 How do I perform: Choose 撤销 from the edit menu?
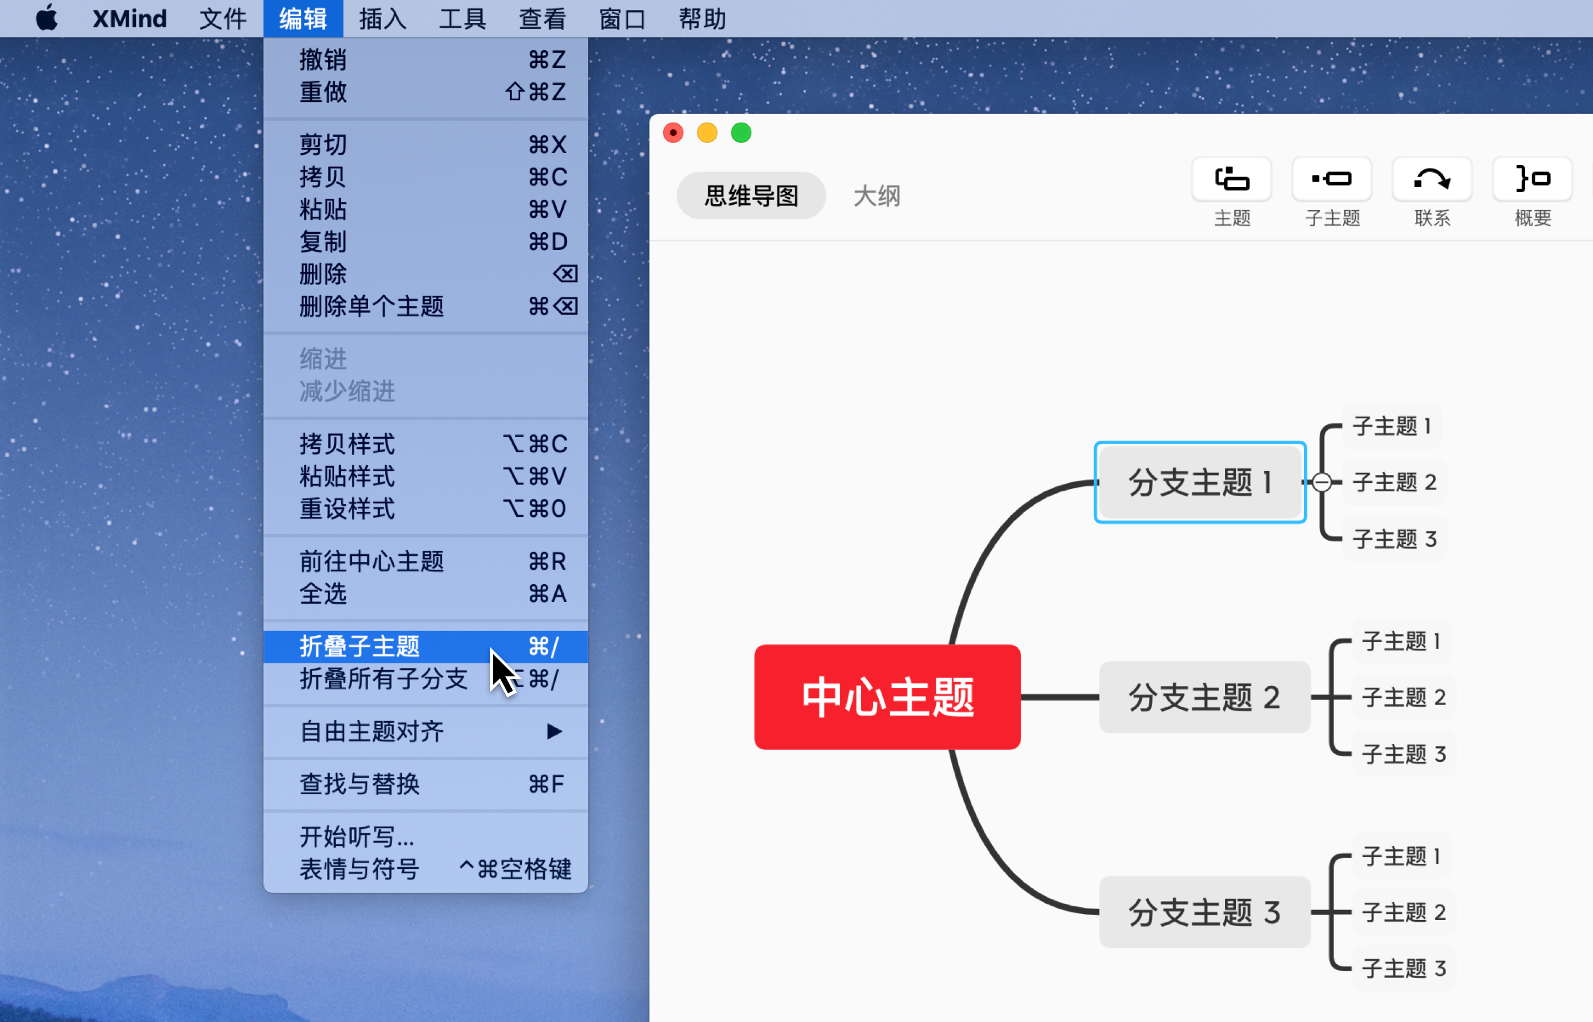click(426, 60)
